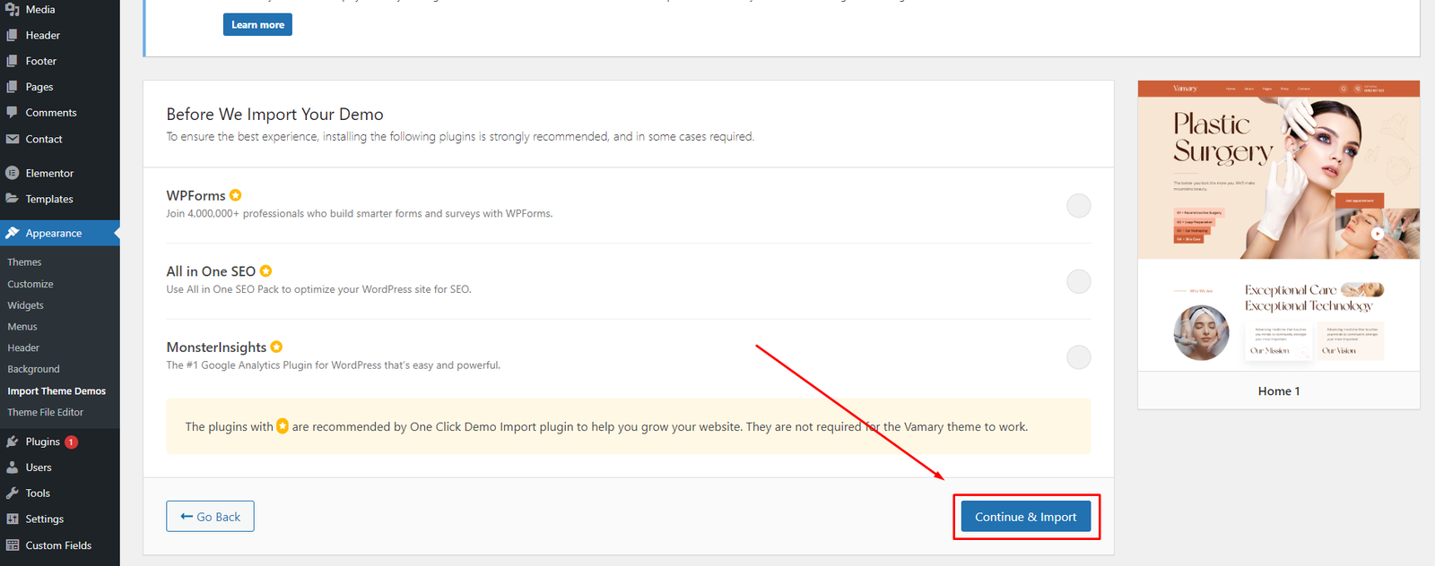Click the Plastic Surgery demo preview thumbnail
This screenshot has width=1435, height=566.
pos(1279,226)
